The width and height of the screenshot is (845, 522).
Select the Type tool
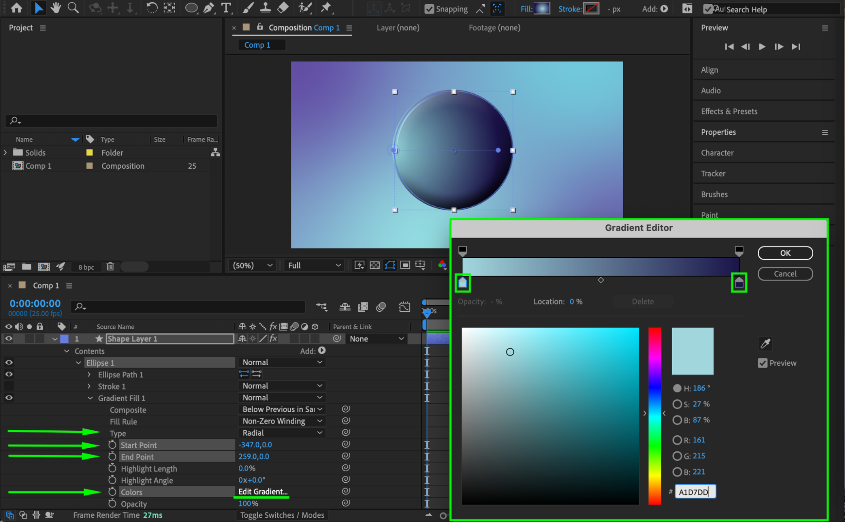tap(226, 8)
